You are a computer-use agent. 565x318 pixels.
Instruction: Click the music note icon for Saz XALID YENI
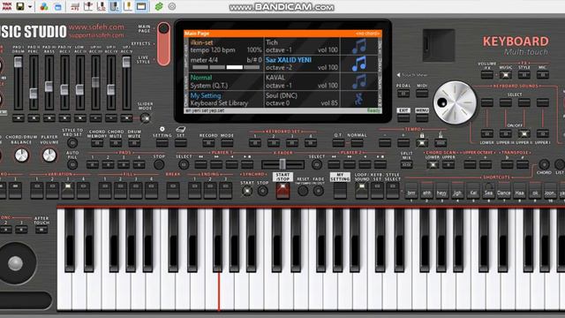point(359,64)
